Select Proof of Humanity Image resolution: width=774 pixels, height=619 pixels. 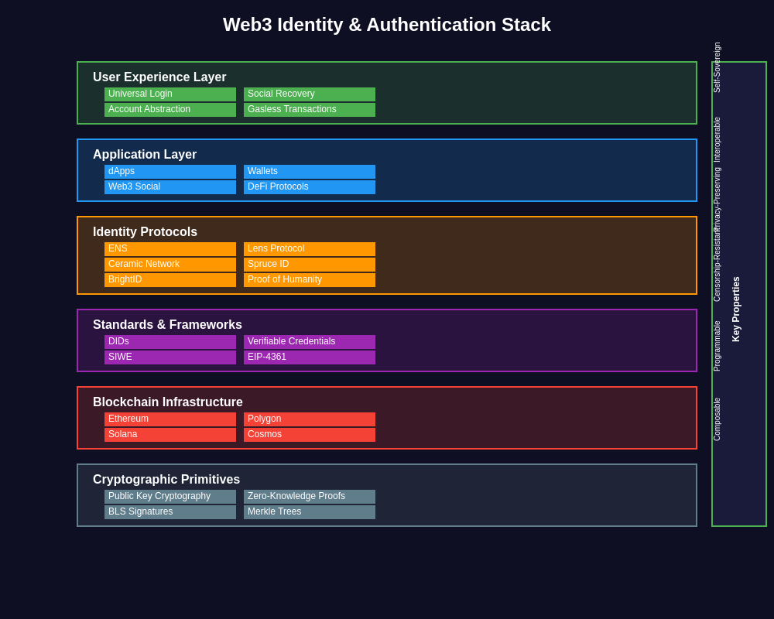[310, 280]
